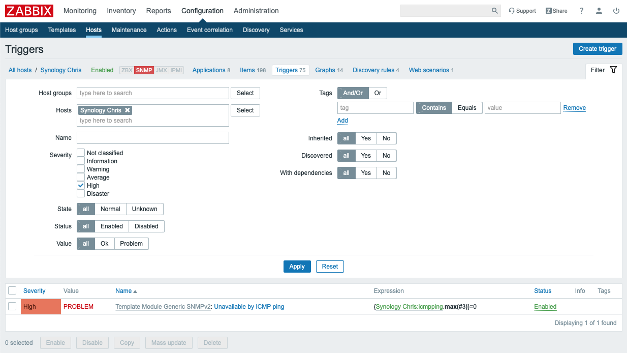
Task: Uncheck High severity
Action: pyautogui.click(x=81, y=185)
